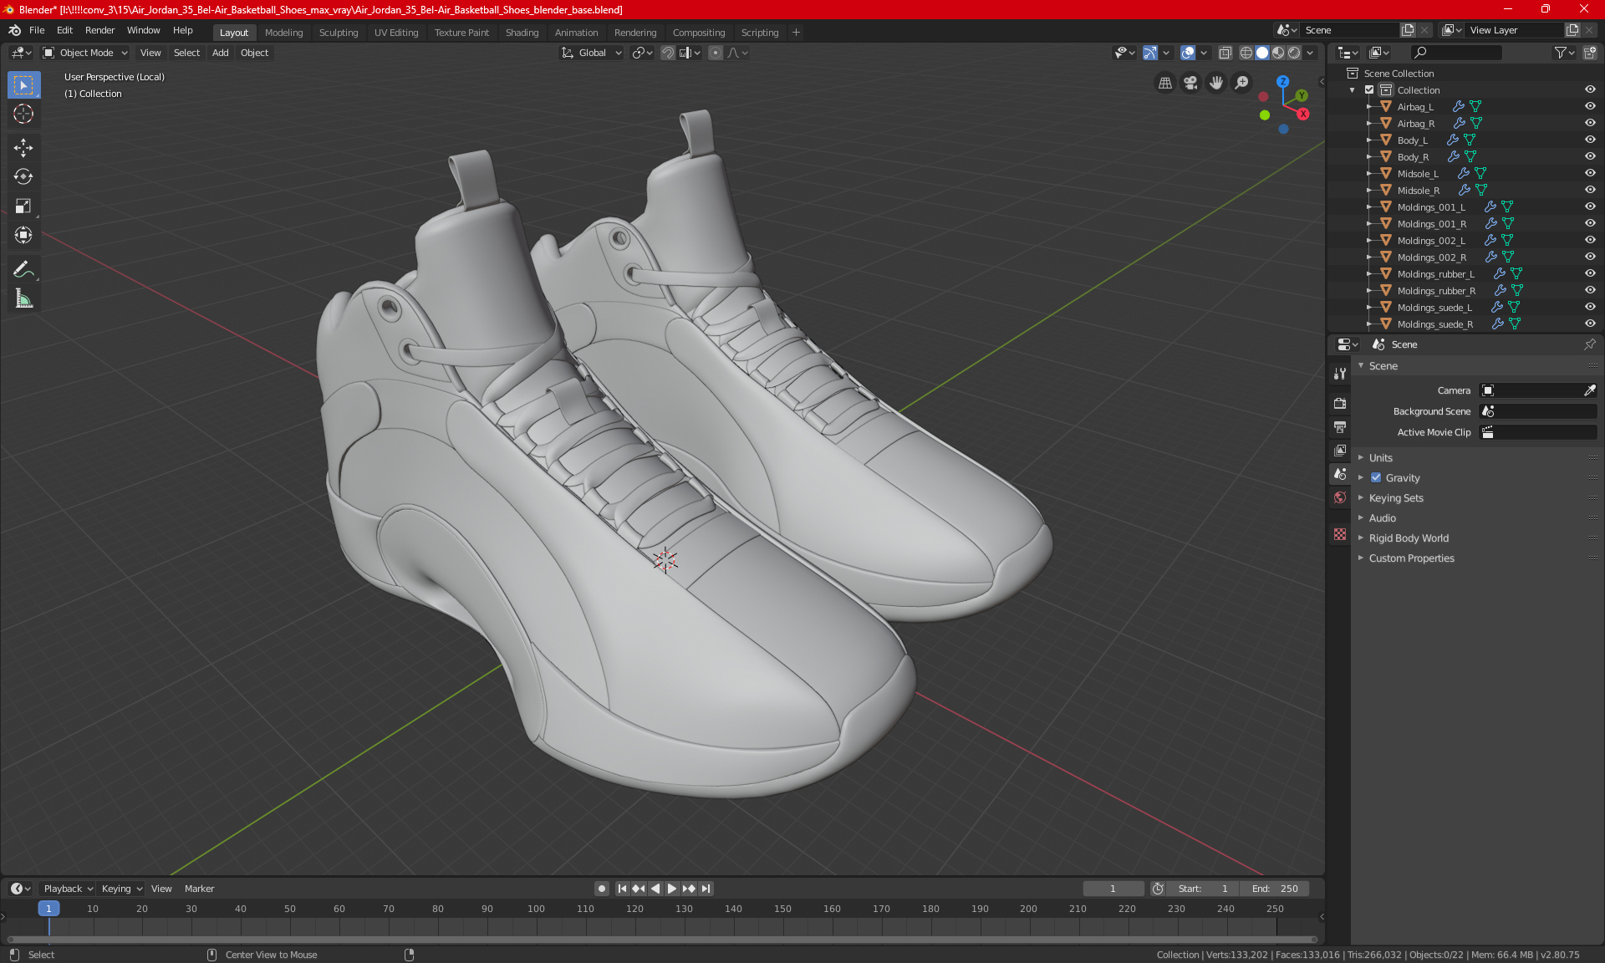Open Global transform orientation dropdown

(592, 53)
